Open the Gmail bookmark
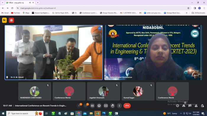The width and height of the screenshot is (207, 116). [5, 13]
